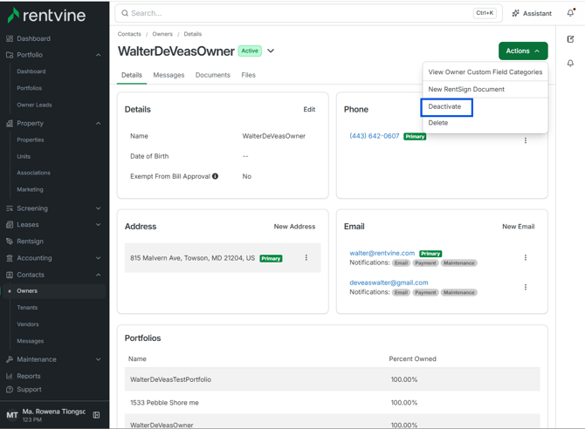Viewport: 585px width, 429px height.
Task: Click the deveaswalter@gmail.com email link
Action: click(x=389, y=283)
